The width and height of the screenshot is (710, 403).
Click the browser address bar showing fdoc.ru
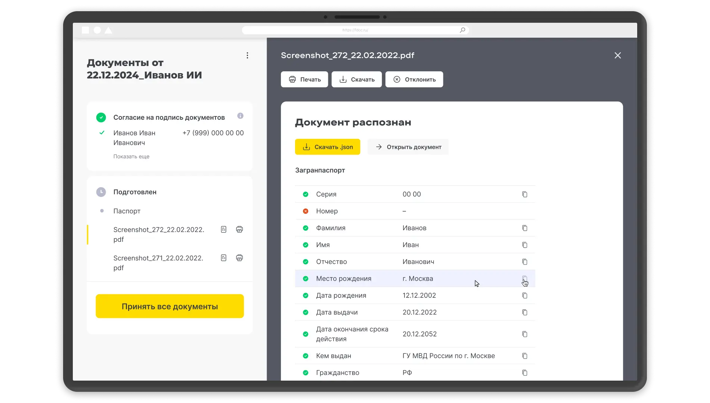pos(355,30)
